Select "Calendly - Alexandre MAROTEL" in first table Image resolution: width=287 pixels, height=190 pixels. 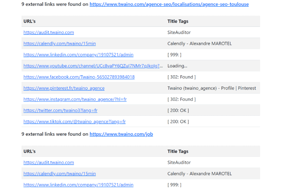click(x=199, y=43)
